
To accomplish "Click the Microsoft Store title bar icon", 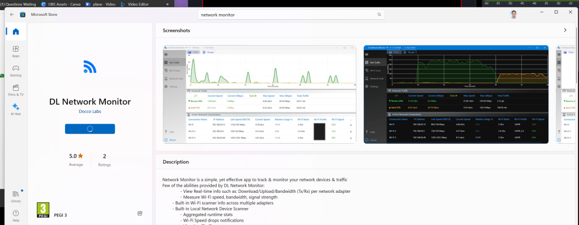I will [23, 15].
